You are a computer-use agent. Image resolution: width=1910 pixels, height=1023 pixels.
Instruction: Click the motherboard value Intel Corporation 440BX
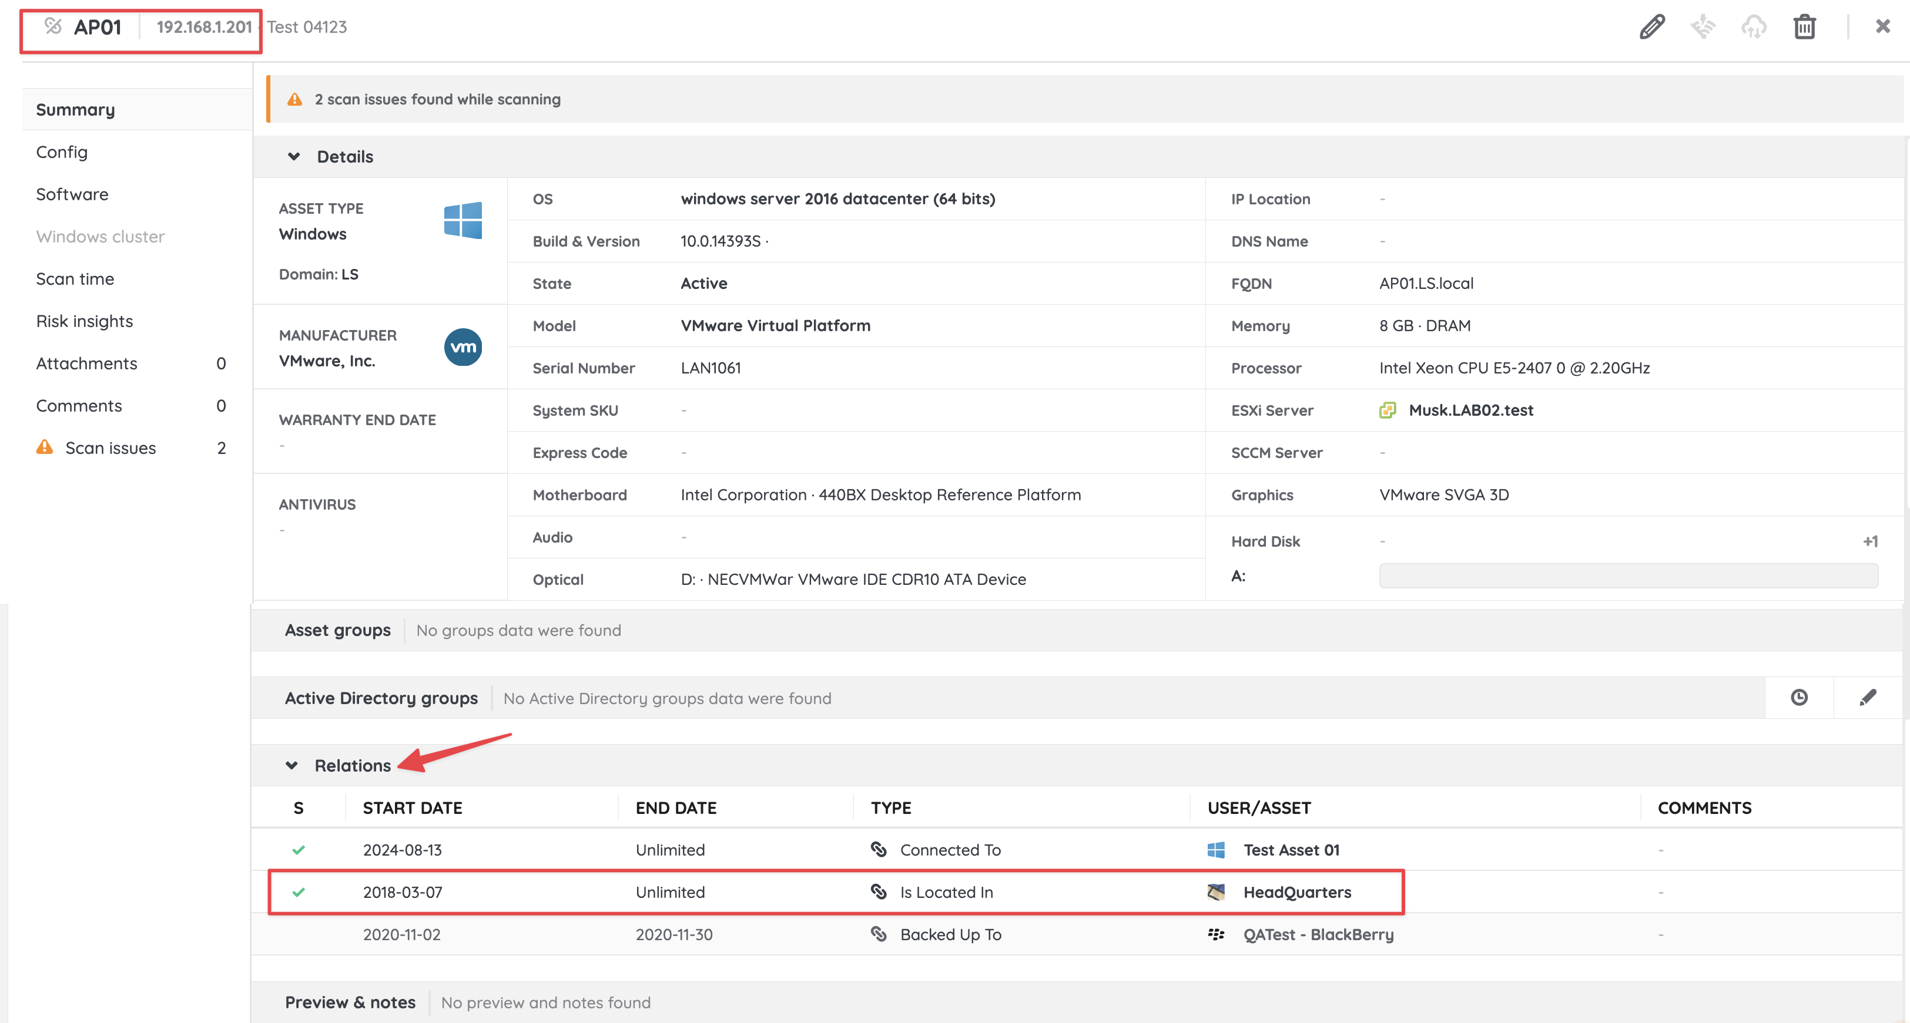881,495
